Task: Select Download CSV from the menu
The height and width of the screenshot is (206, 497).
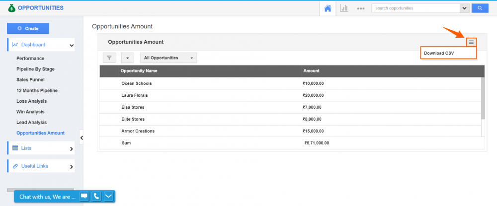Action: point(439,53)
